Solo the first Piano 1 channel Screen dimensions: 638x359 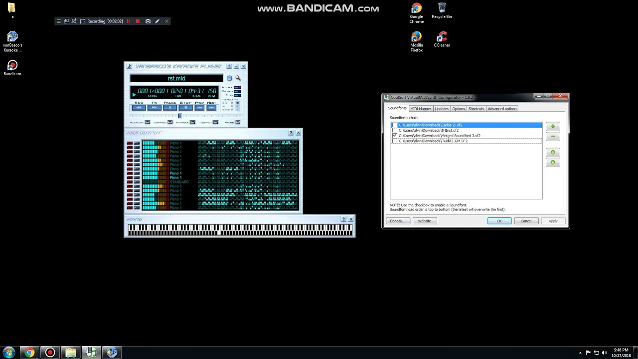click(x=137, y=143)
